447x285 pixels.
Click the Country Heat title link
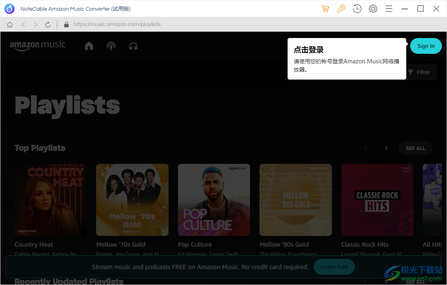pyautogui.click(x=34, y=245)
